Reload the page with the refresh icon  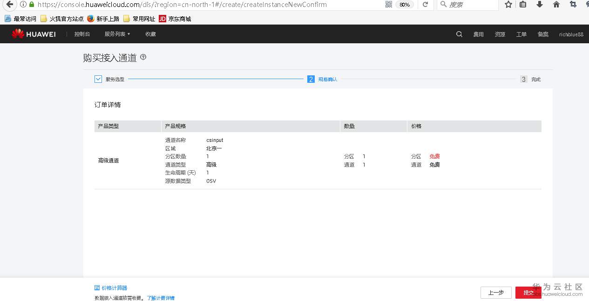(x=425, y=5)
